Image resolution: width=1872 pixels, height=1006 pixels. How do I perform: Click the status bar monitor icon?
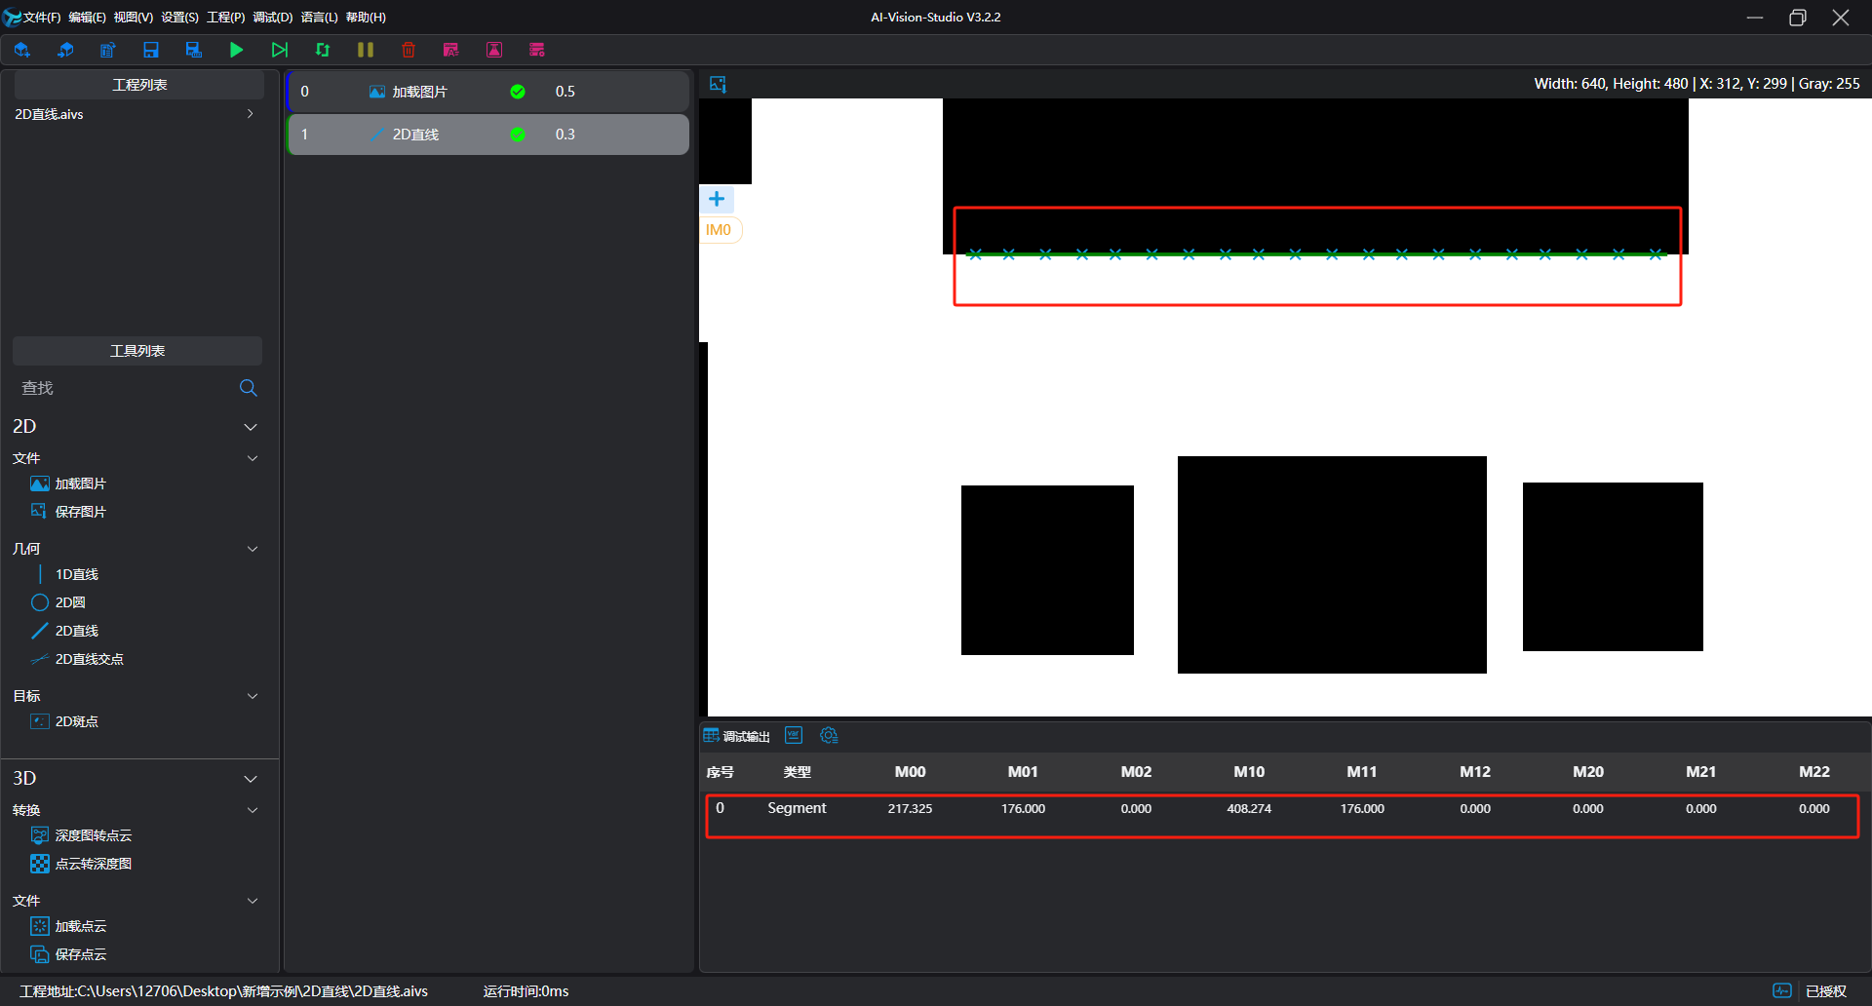(x=1782, y=990)
